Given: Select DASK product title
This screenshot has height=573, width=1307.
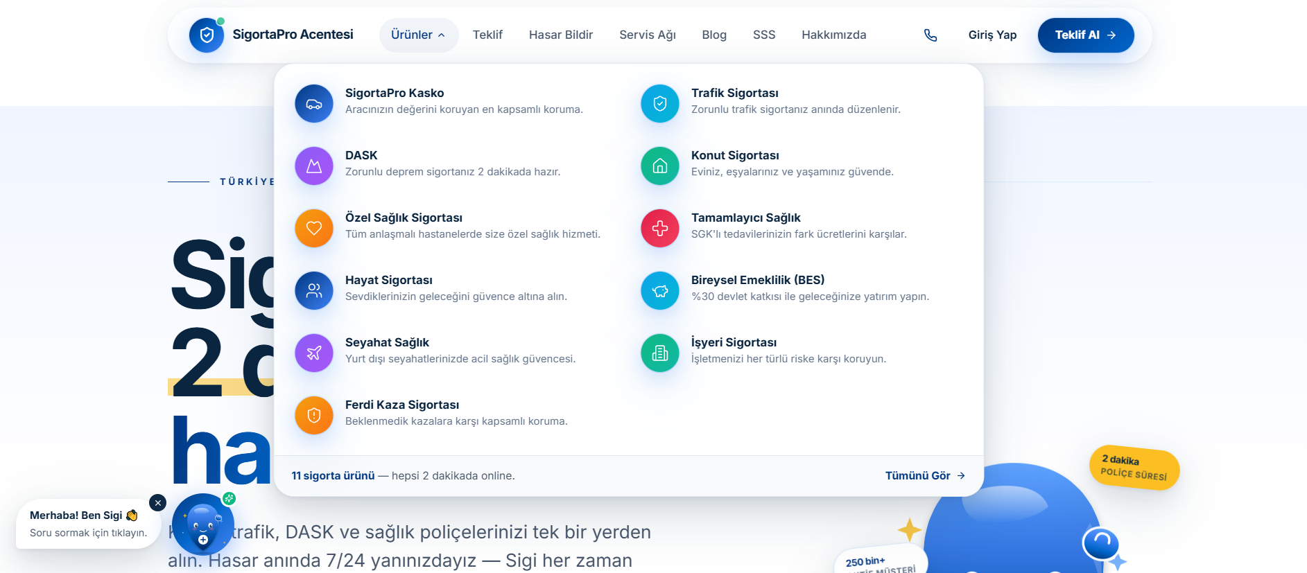Looking at the screenshot, I should [x=361, y=155].
